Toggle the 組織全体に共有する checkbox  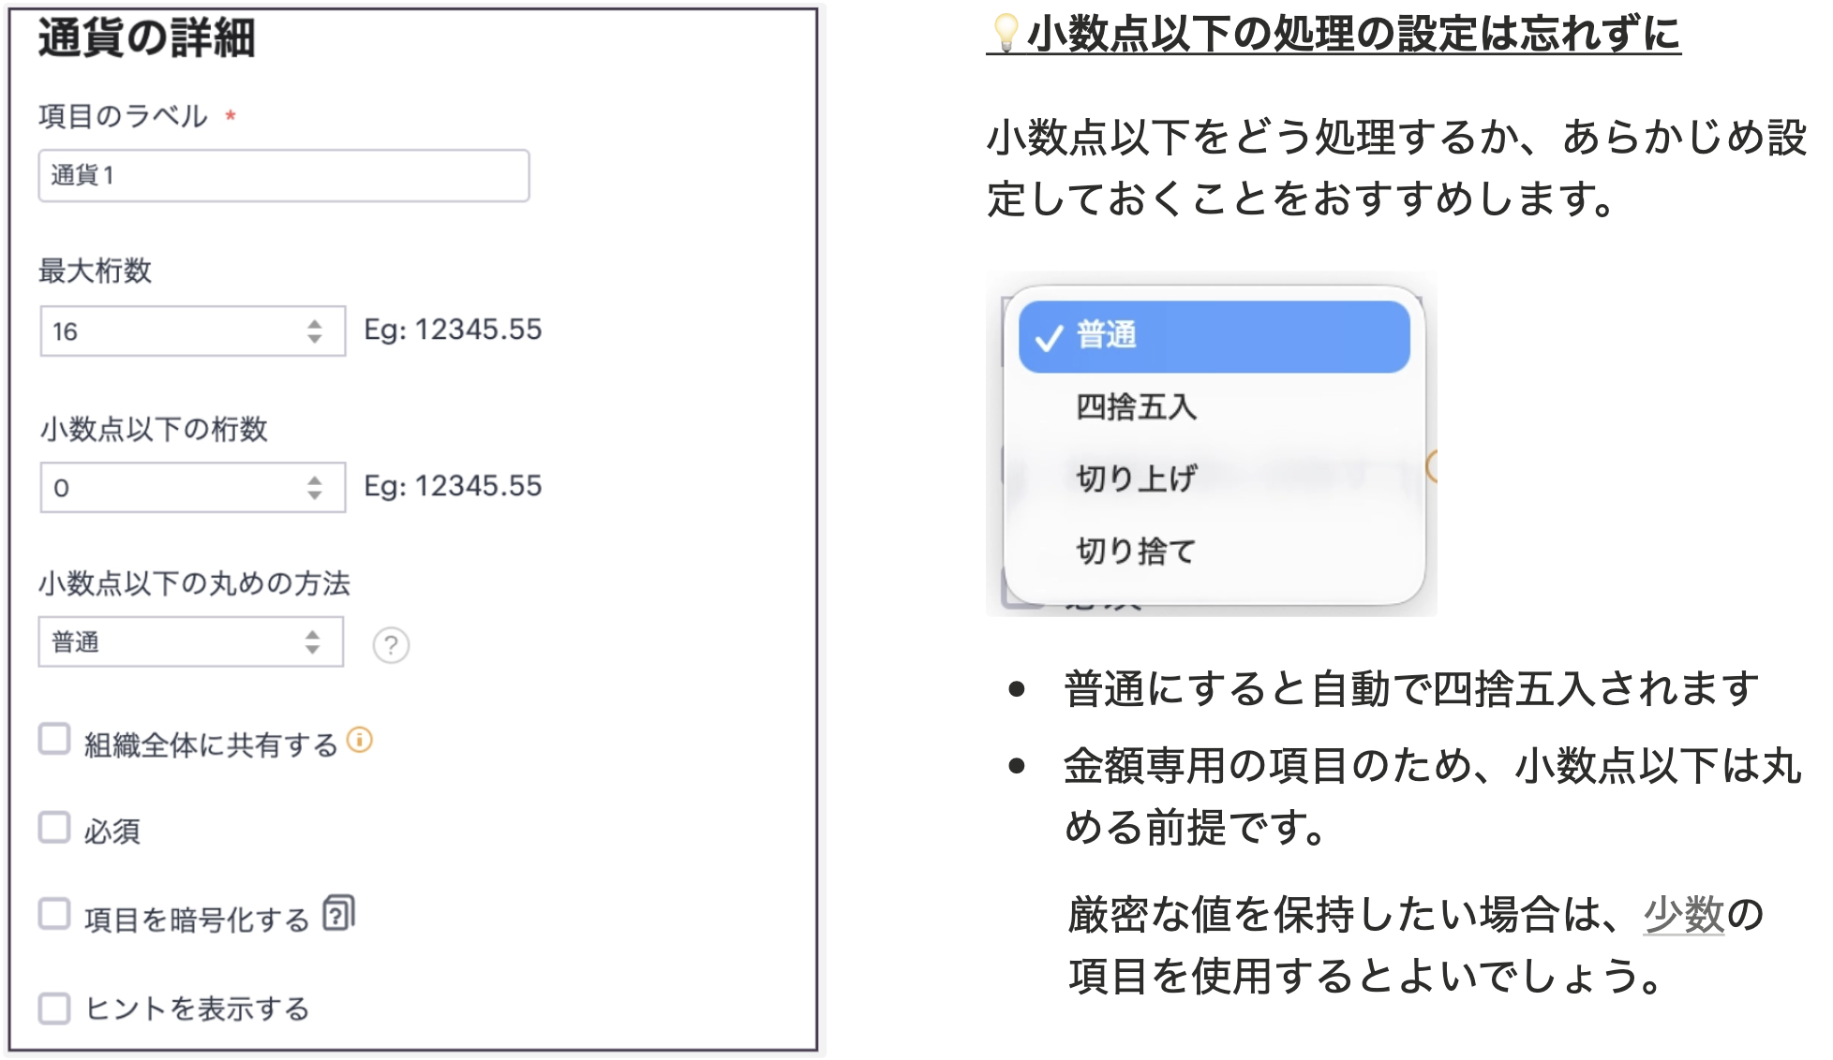pos(54,739)
